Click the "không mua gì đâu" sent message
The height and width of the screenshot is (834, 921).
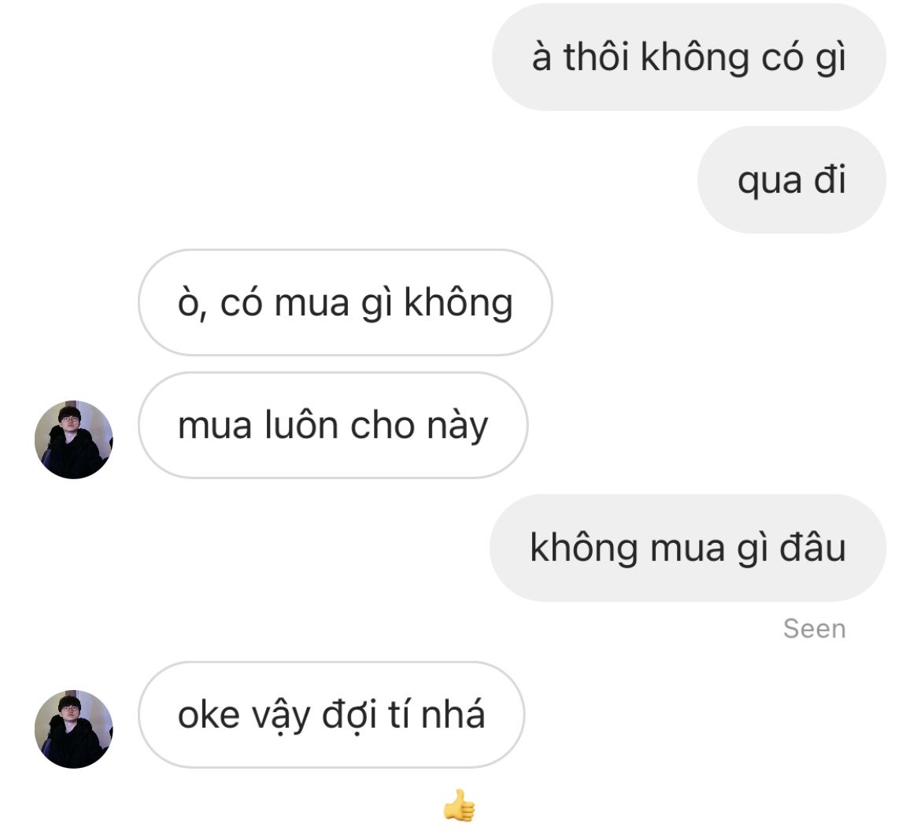[x=687, y=548]
